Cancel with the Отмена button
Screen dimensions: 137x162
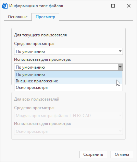coord(122,154)
